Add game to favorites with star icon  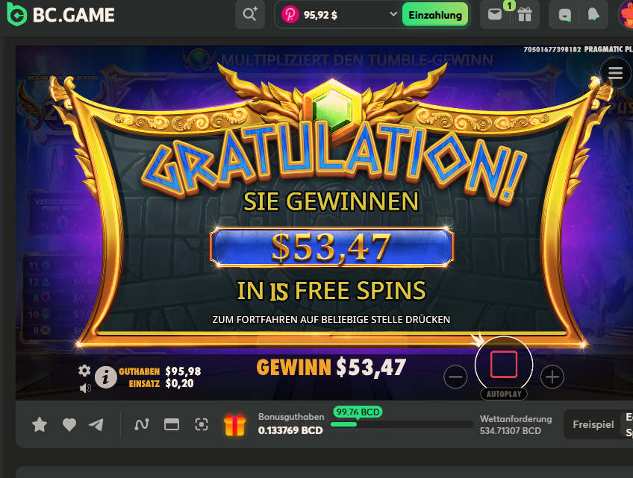point(40,424)
